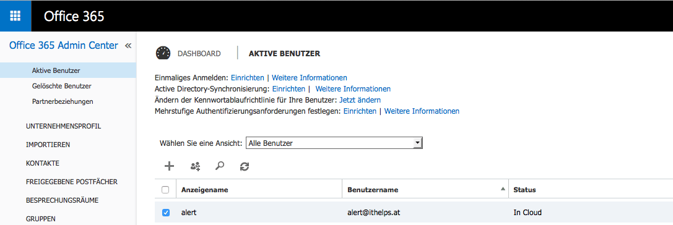Open Partnerbeziehungen in sidebar
The height and width of the screenshot is (225, 673).
63,101
